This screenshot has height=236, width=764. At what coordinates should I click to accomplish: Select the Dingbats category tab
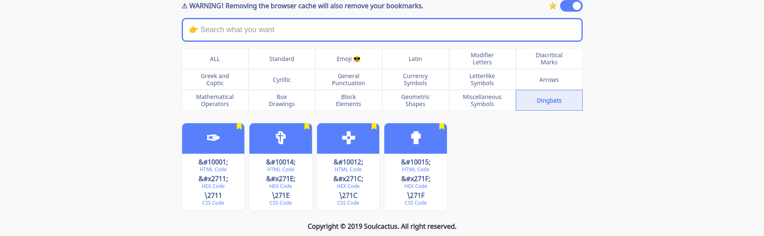click(549, 100)
